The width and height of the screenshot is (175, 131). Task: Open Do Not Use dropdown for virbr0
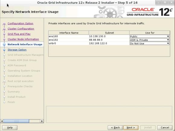coord(150,43)
